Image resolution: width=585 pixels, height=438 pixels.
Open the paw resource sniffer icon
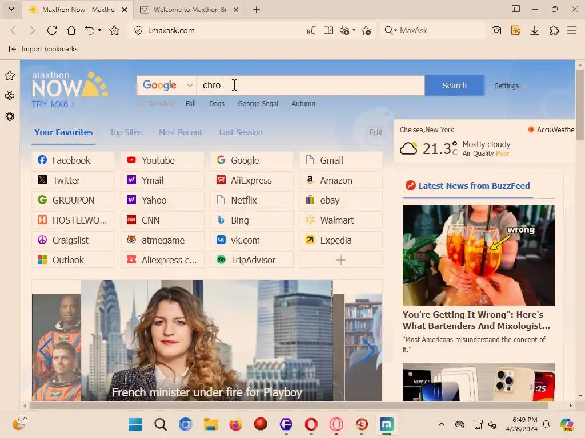pyautogui.click(x=344, y=30)
